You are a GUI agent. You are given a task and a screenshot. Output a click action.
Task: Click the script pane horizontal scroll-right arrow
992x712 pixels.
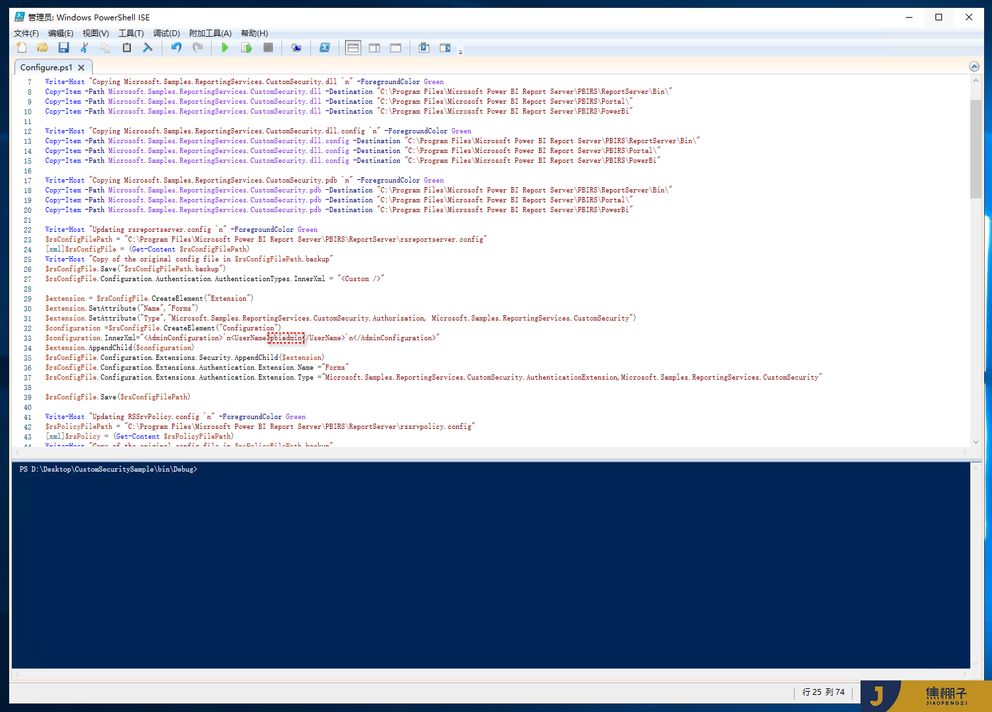pyautogui.click(x=965, y=453)
